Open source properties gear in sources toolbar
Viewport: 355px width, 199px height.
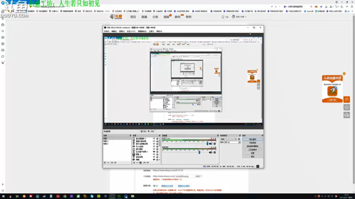tap(141, 163)
